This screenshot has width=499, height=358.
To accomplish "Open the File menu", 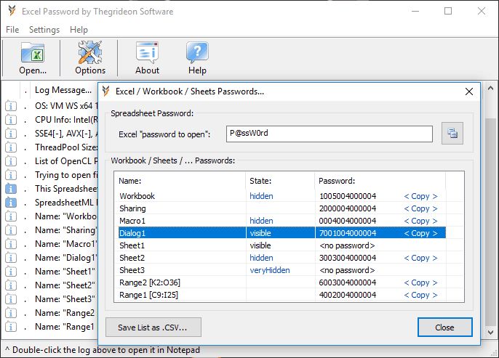I will (12, 30).
